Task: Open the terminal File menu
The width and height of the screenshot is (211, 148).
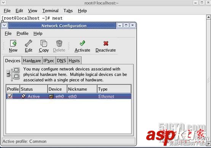Action: tap(7, 11)
